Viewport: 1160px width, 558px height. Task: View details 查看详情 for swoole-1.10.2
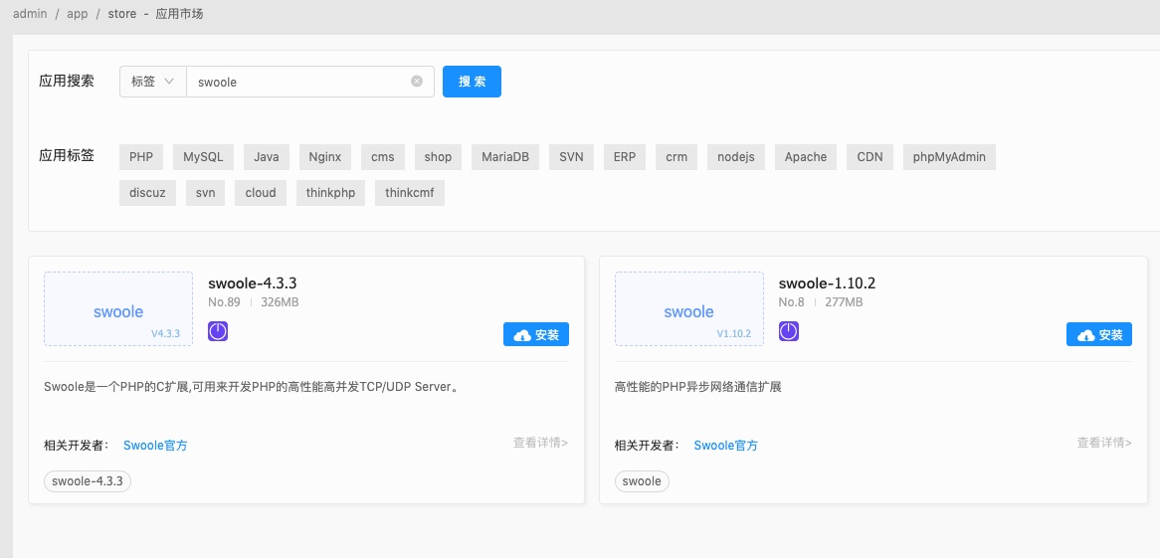pos(1103,443)
